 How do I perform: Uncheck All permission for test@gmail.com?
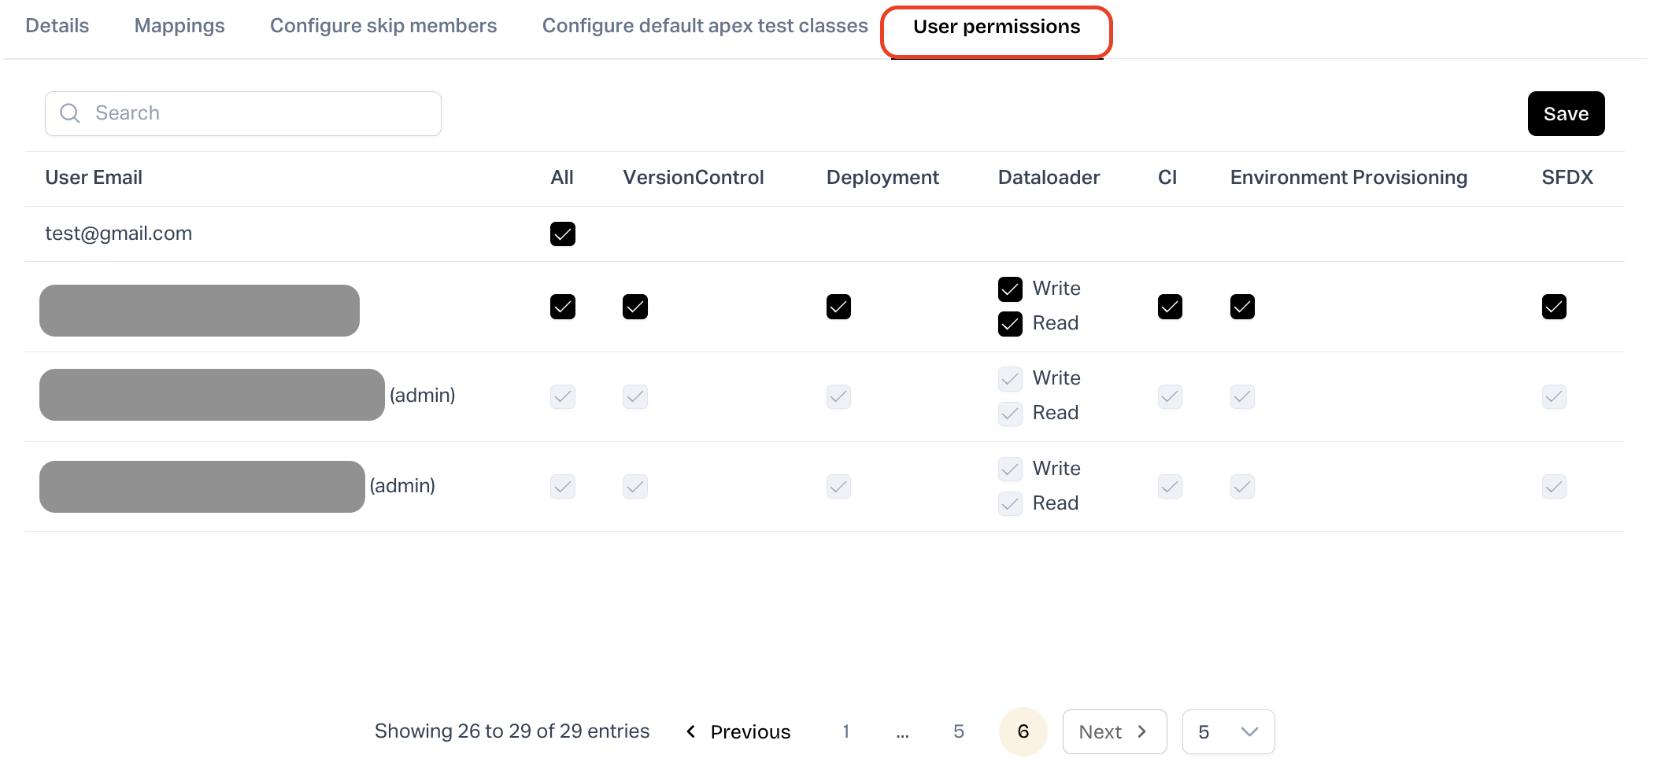point(563,234)
